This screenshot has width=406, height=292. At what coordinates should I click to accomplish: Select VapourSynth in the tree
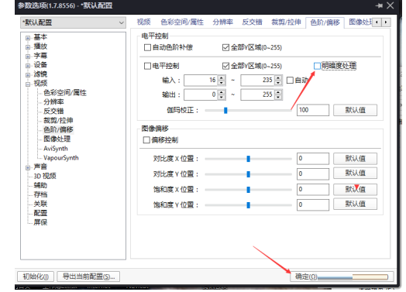click(61, 158)
